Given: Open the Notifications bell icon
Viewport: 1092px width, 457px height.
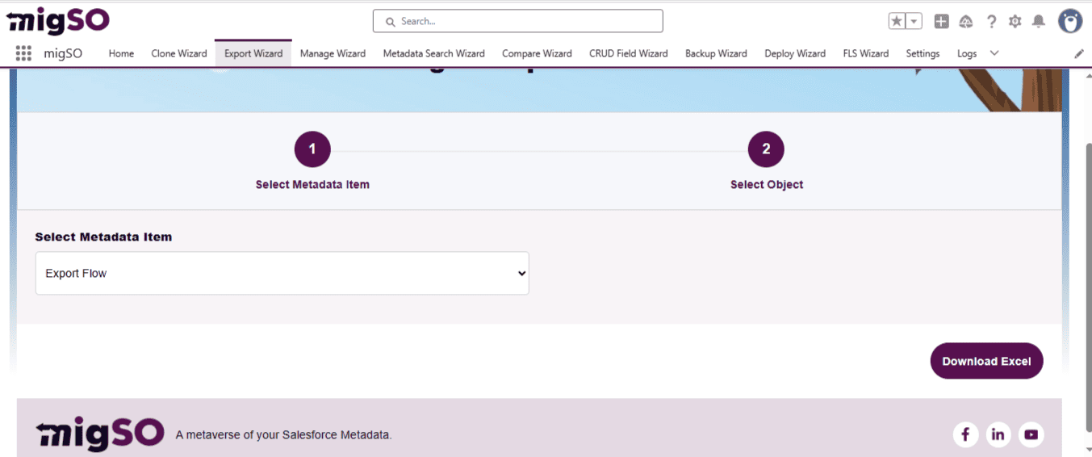Looking at the screenshot, I should (1040, 22).
